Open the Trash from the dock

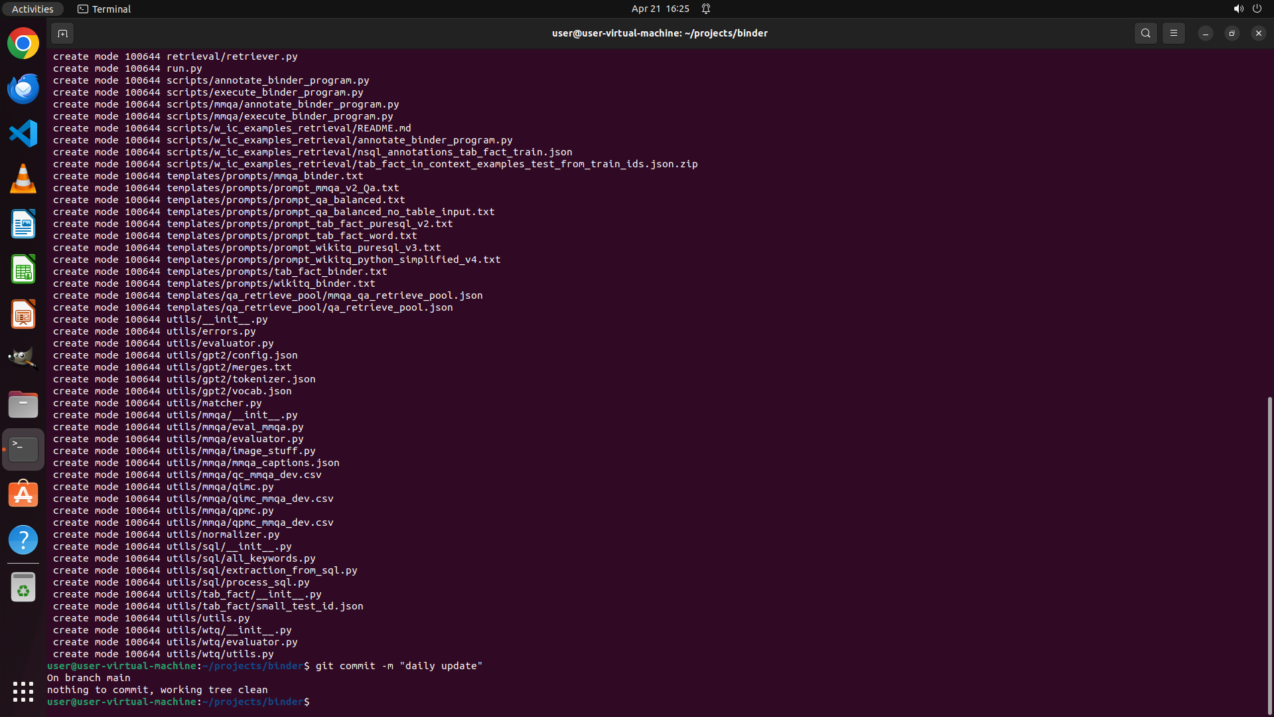(23, 587)
